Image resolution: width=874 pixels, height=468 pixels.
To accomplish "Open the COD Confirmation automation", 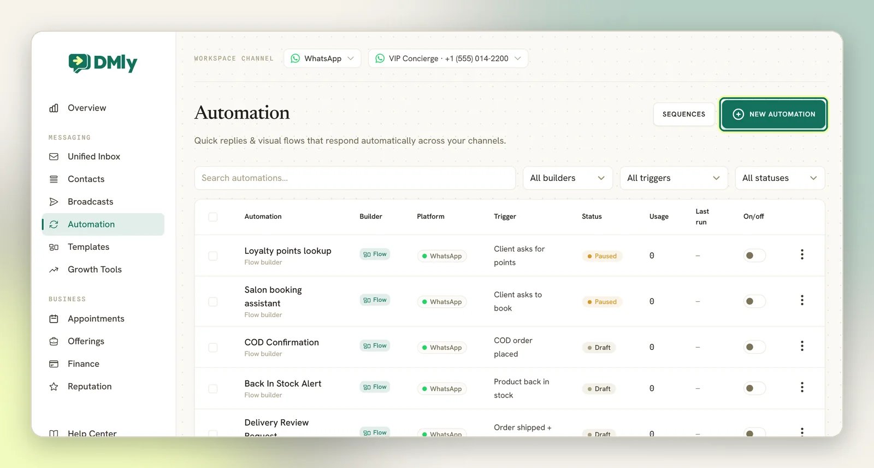I will tap(281, 342).
